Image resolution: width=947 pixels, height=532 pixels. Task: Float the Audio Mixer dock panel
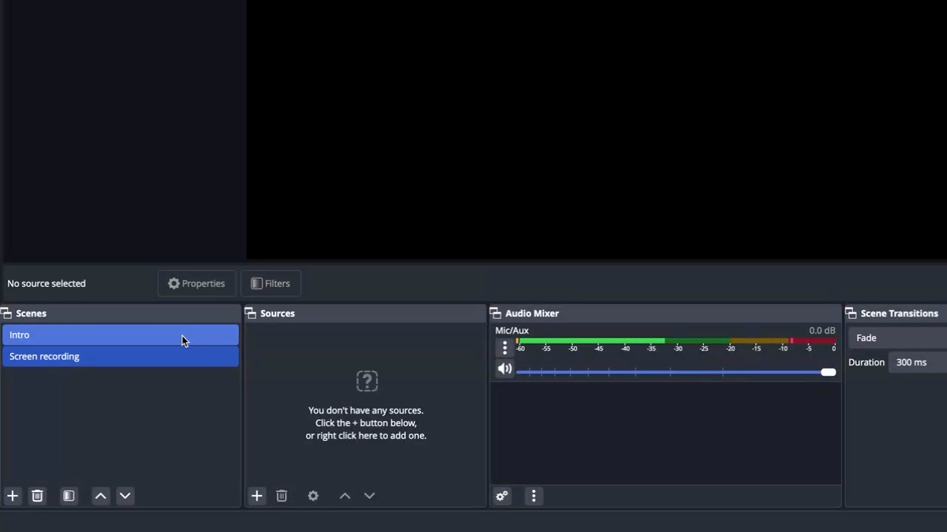(x=495, y=314)
